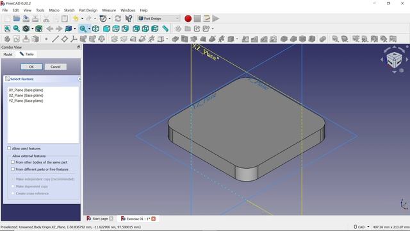This screenshot has height=231, width=410.
Task: Click the Pad tool icon
Action: point(114,39)
